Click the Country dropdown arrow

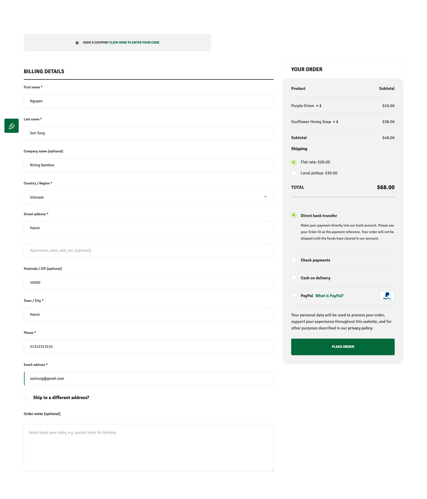click(265, 197)
